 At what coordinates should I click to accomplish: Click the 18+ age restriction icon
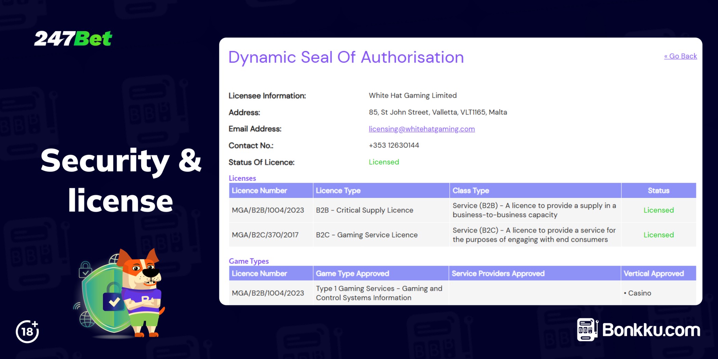coord(27,331)
